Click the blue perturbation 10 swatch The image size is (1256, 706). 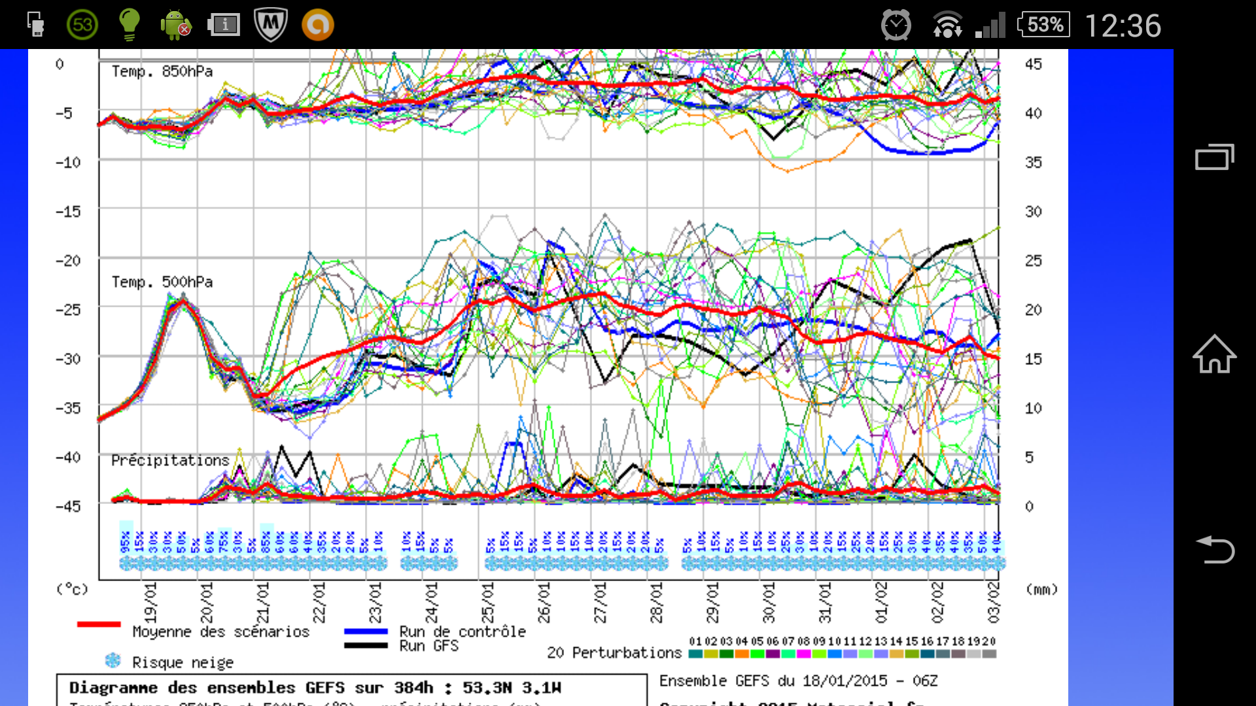pyautogui.click(x=835, y=654)
